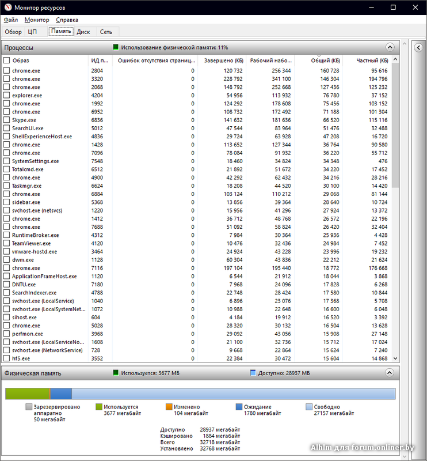Check the chrome.exe PID 2804 checkbox
427x461 pixels.
6,70
